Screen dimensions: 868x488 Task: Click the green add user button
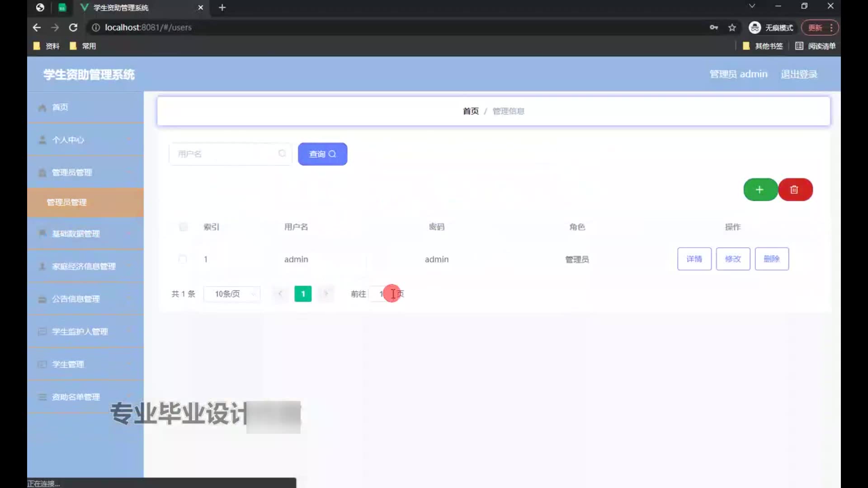pyautogui.click(x=760, y=190)
